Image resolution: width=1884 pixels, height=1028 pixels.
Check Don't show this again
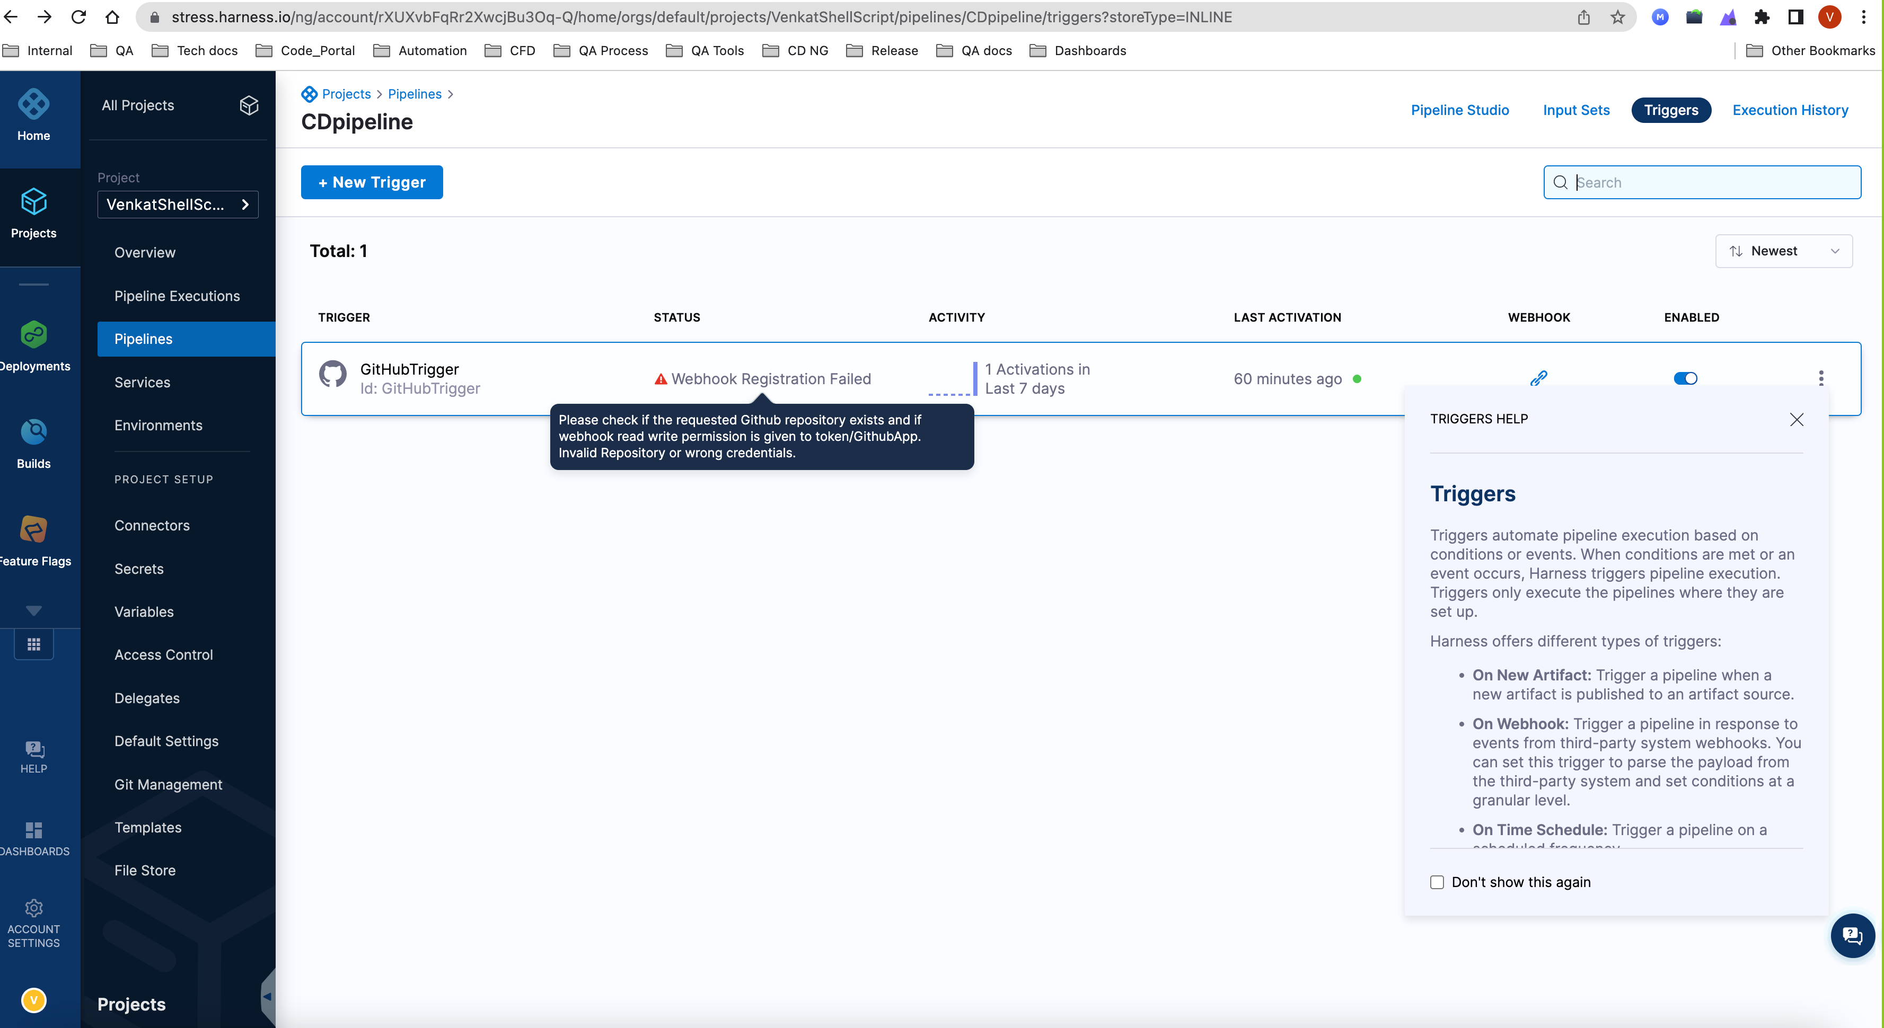coord(1437,882)
